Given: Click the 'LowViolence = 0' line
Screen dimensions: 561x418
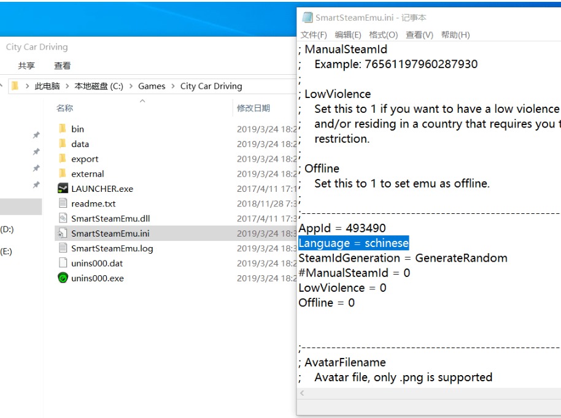Looking at the screenshot, I should [x=342, y=287].
